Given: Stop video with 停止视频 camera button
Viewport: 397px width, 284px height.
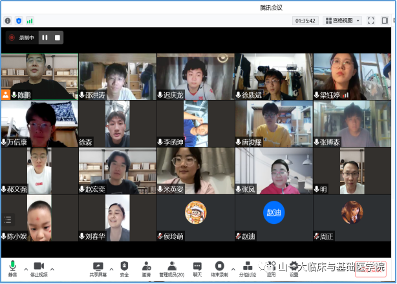Looking at the screenshot, I should coord(38,268).
